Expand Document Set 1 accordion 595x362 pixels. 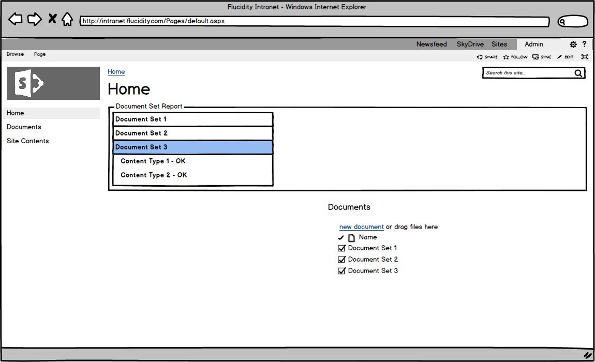pyautogui.click(x=193, y=119)
